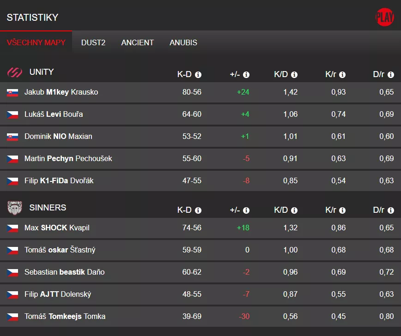Open Tomáš oskar Šťastný player link
Viewport: 401px width, 336px height.
[x=60, y=250]
